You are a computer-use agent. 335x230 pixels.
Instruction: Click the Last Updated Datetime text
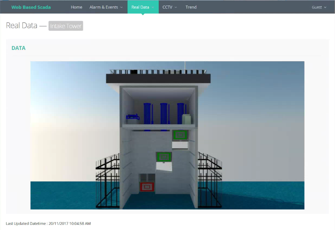48,223
